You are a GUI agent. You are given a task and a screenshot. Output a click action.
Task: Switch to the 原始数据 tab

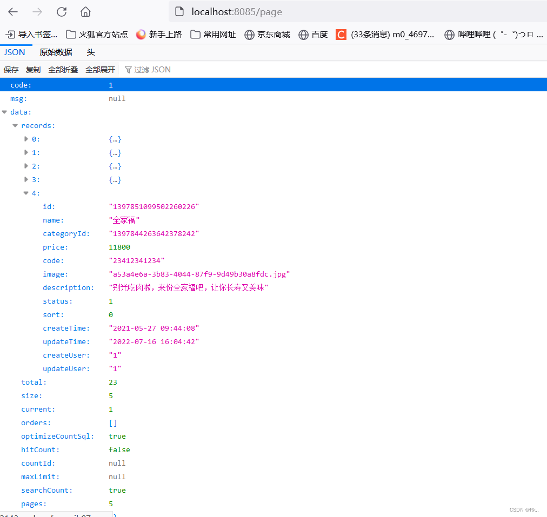pyautogui.click(x=56, y=52)
